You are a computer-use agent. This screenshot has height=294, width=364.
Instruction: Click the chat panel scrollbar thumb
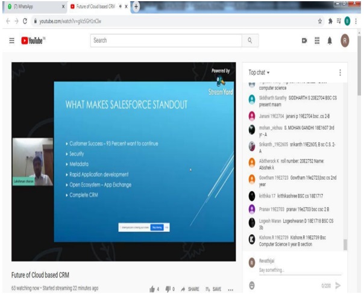tap(345, 245)
